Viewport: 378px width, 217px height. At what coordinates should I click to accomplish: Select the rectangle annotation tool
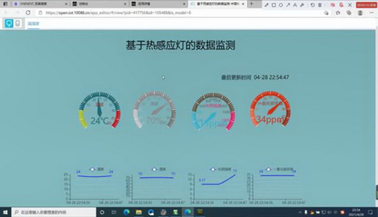tap(274, 5)
